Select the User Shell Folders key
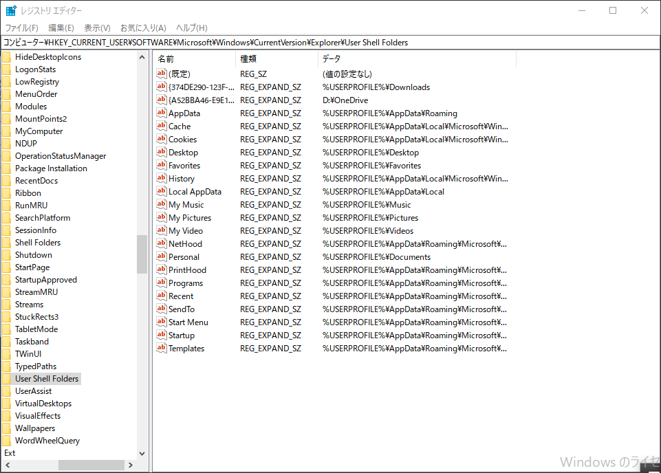This screenshot has width=661, height=473. 47,379
